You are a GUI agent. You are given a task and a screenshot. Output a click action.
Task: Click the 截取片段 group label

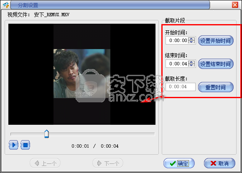pos(175,20)
